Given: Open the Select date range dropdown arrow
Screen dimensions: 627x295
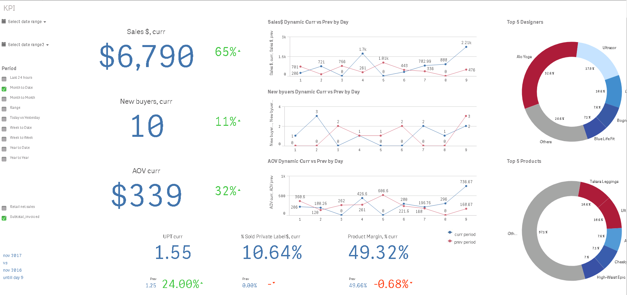Looking at the screenshot, I should click(45, 22).
